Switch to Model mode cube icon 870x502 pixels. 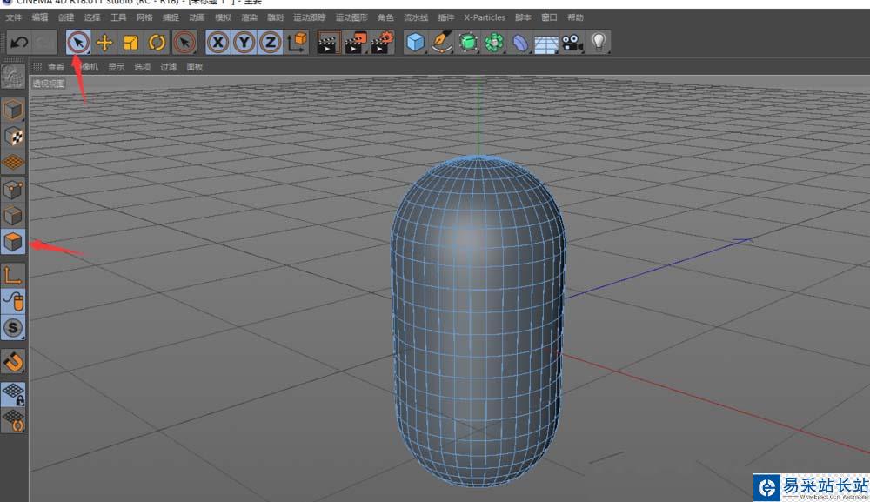[x=13, y=110]
